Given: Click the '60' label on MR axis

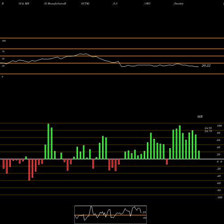Looking at the screenshot, I should point(218,140).
